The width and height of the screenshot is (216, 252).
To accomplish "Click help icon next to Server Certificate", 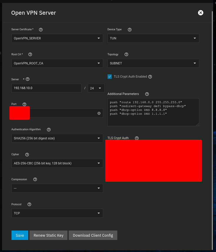I will [41, 29].
